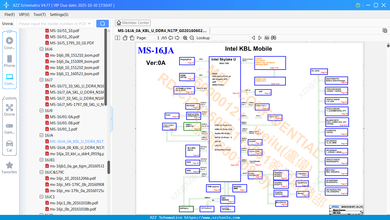The image size is (390, 220).
Task: Open the Car schematics category
Action: coord(9,144)
